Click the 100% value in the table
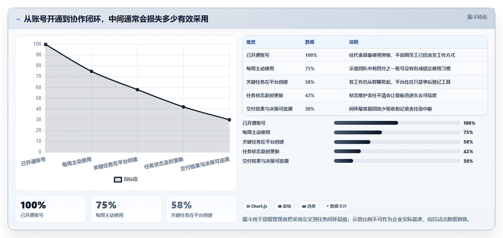The image size is (503, 238). 311,55
